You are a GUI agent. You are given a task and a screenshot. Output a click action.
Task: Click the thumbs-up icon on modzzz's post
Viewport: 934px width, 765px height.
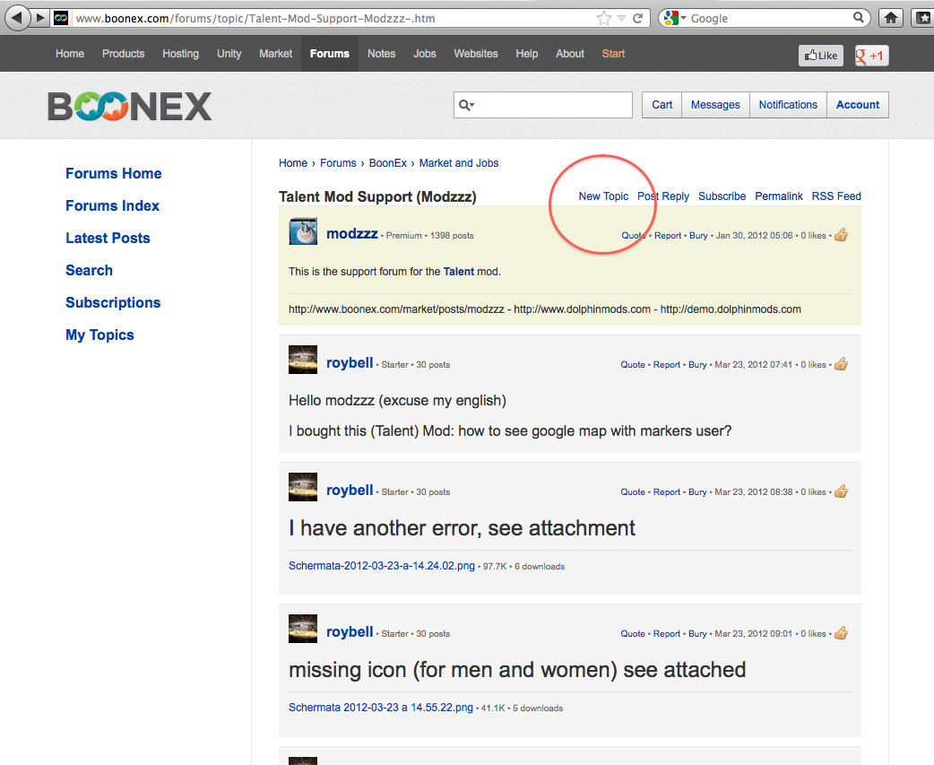[840, 235]
